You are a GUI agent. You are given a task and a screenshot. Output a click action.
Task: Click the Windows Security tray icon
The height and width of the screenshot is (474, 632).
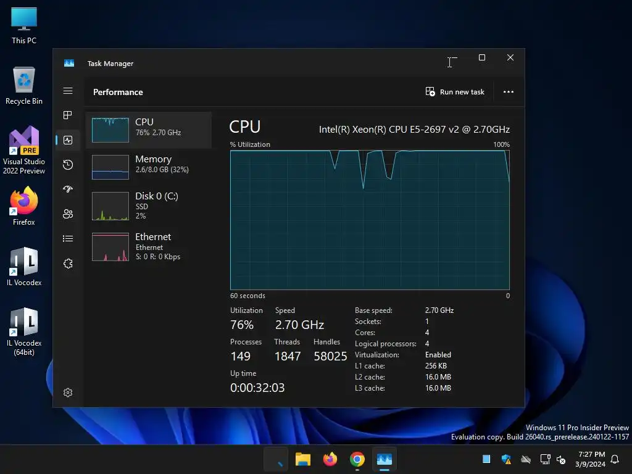coord(506,459)
